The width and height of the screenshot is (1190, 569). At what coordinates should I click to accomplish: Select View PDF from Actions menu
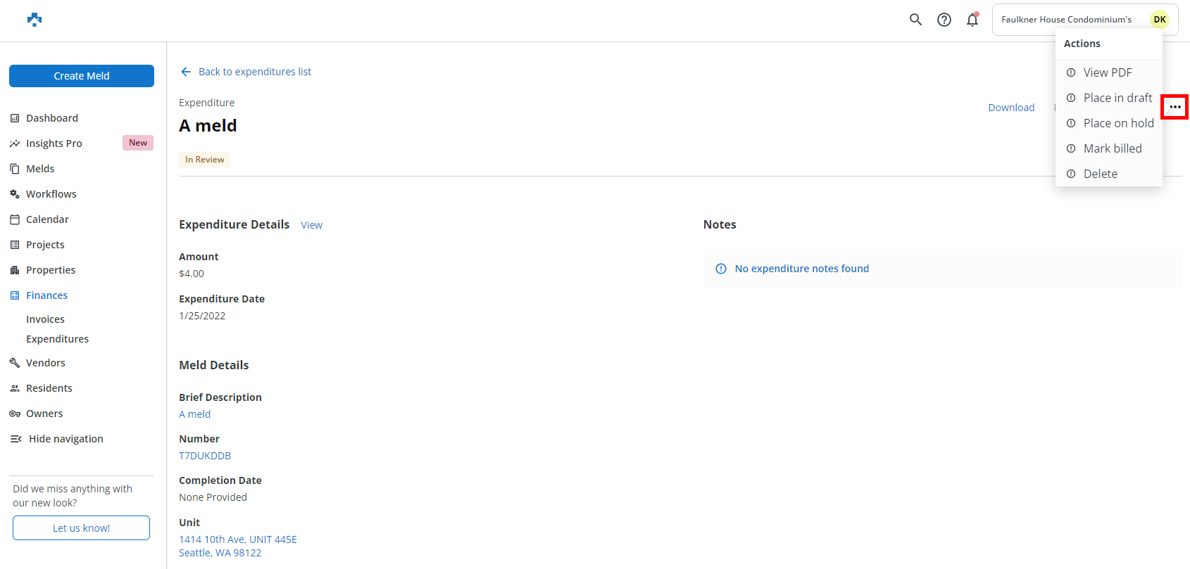[1107, 72]
